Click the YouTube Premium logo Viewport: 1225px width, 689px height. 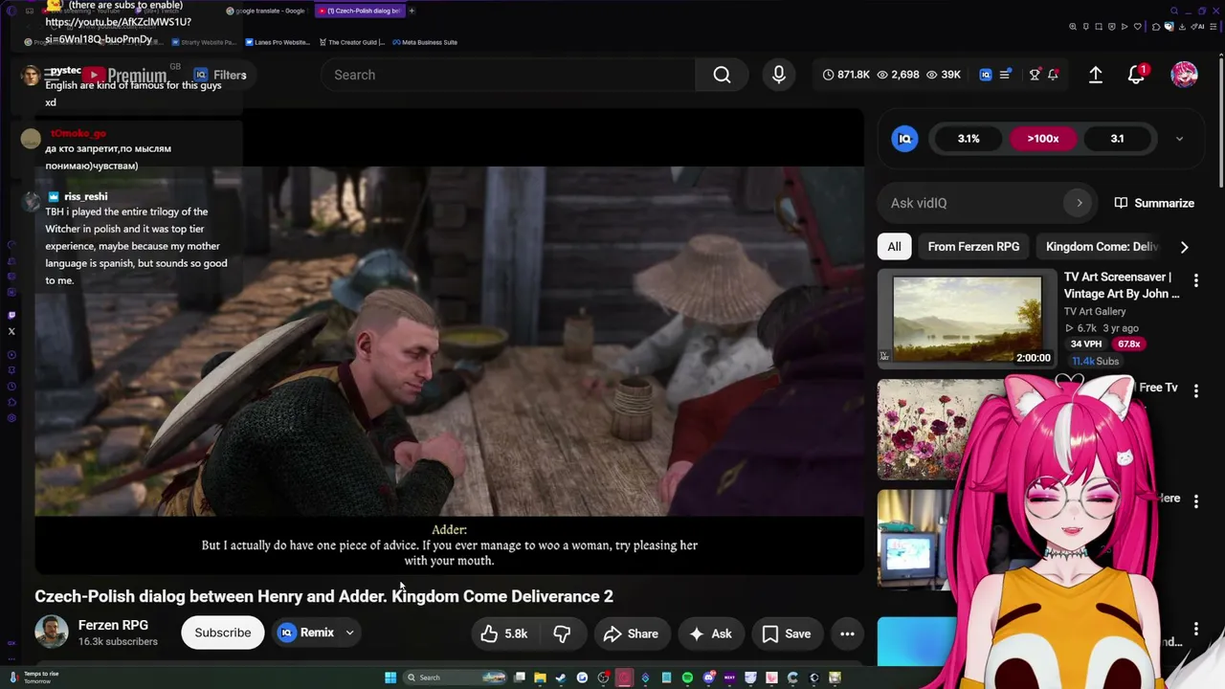pyautogui.click(x=124, y=75)
